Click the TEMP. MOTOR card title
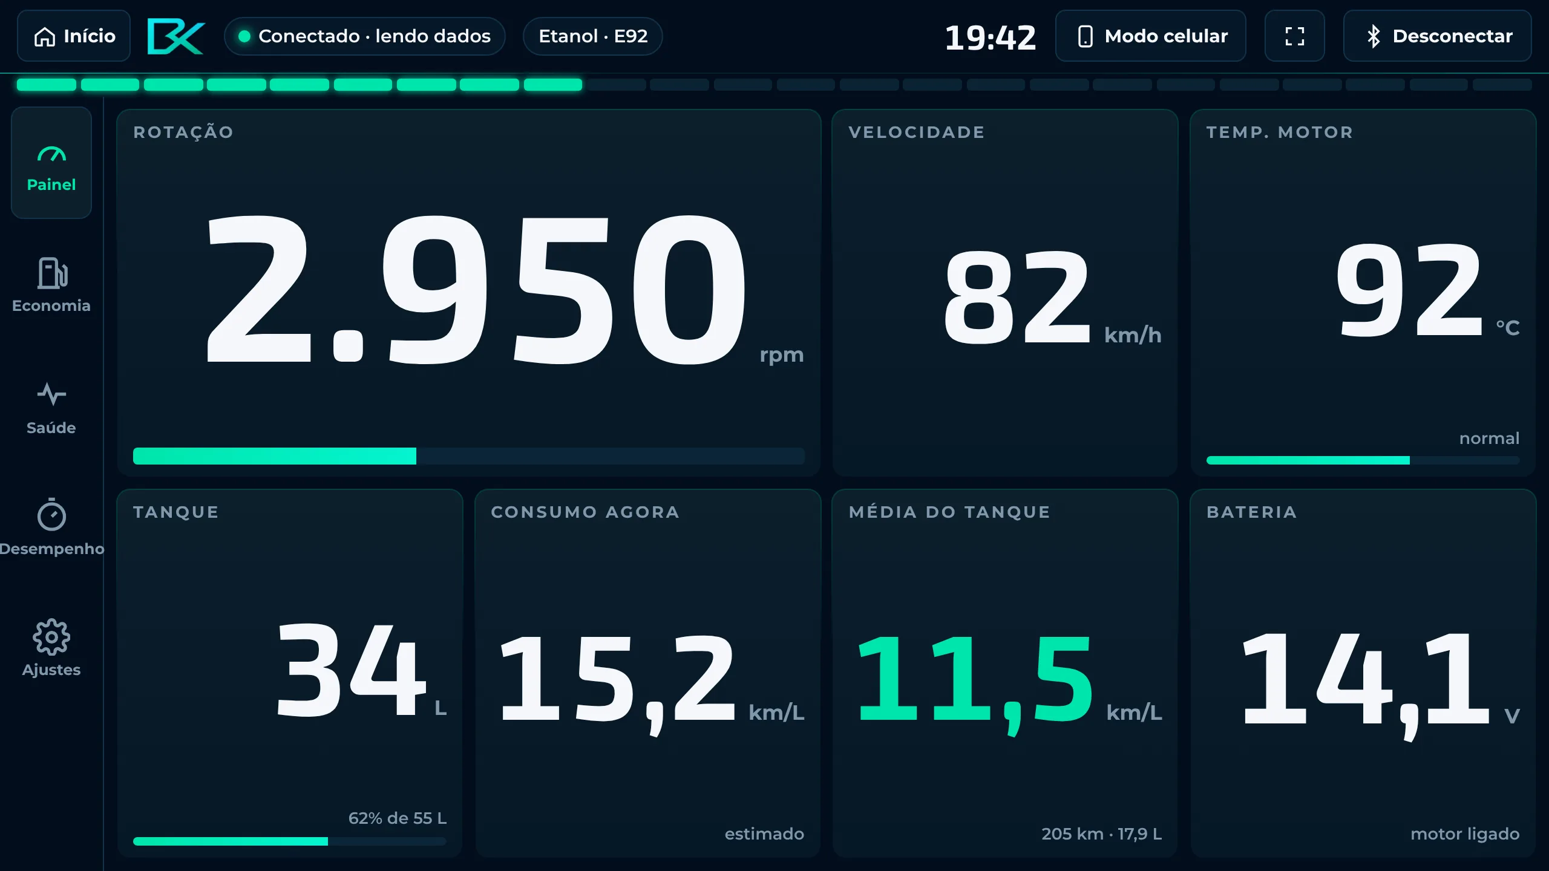 click(x=1280, y=132)
